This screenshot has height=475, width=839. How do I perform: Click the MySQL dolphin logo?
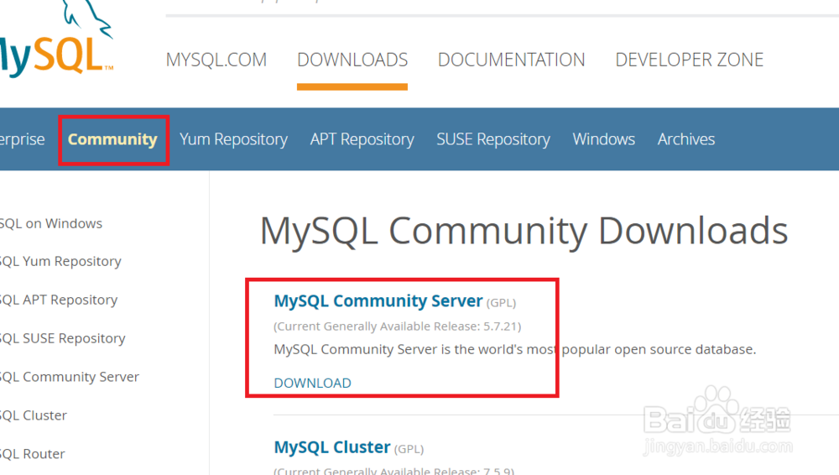[x=55, y=39]
